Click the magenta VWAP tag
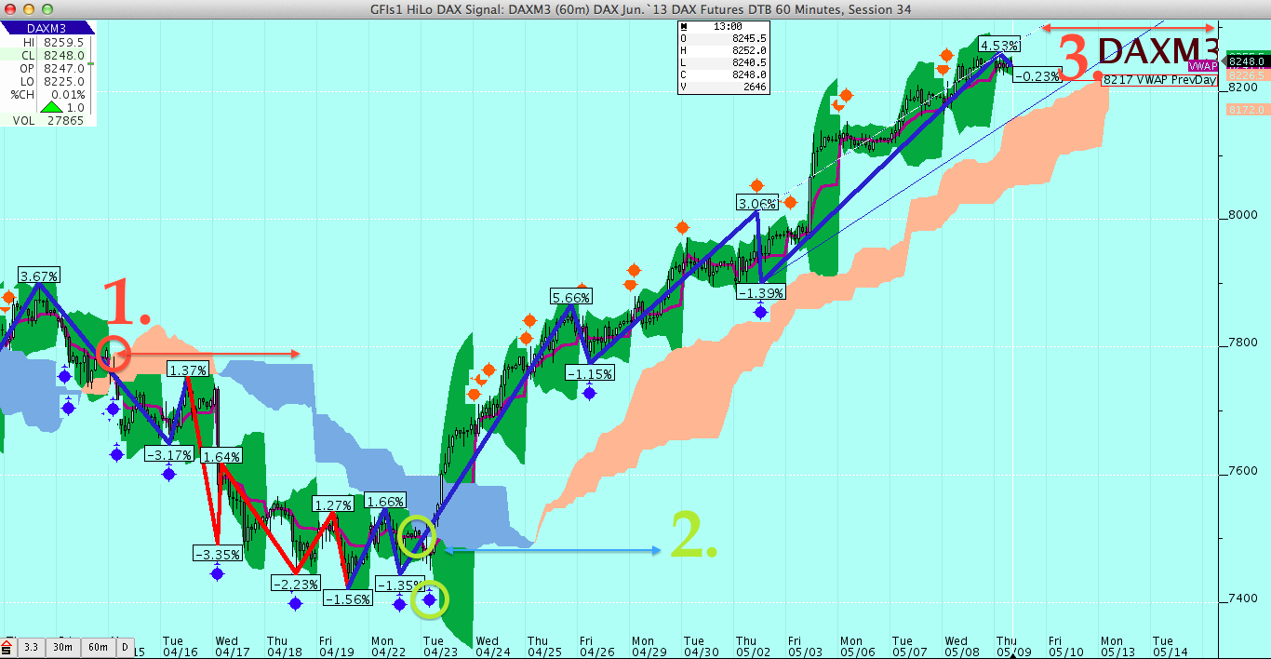1271x659 pixels. pyautogui.click(x=1203, y=65)
